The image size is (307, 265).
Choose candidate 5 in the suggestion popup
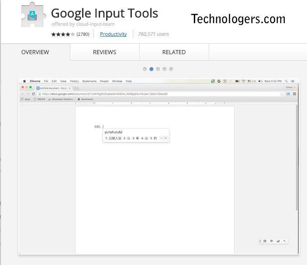[x=154, y=138]
